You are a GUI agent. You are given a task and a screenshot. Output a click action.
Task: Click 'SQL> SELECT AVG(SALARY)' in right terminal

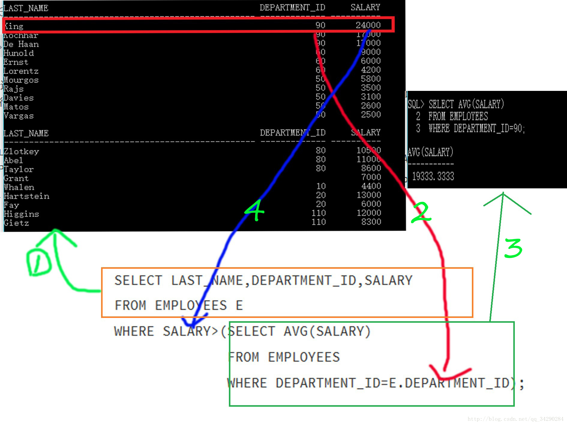click(456, 105)
